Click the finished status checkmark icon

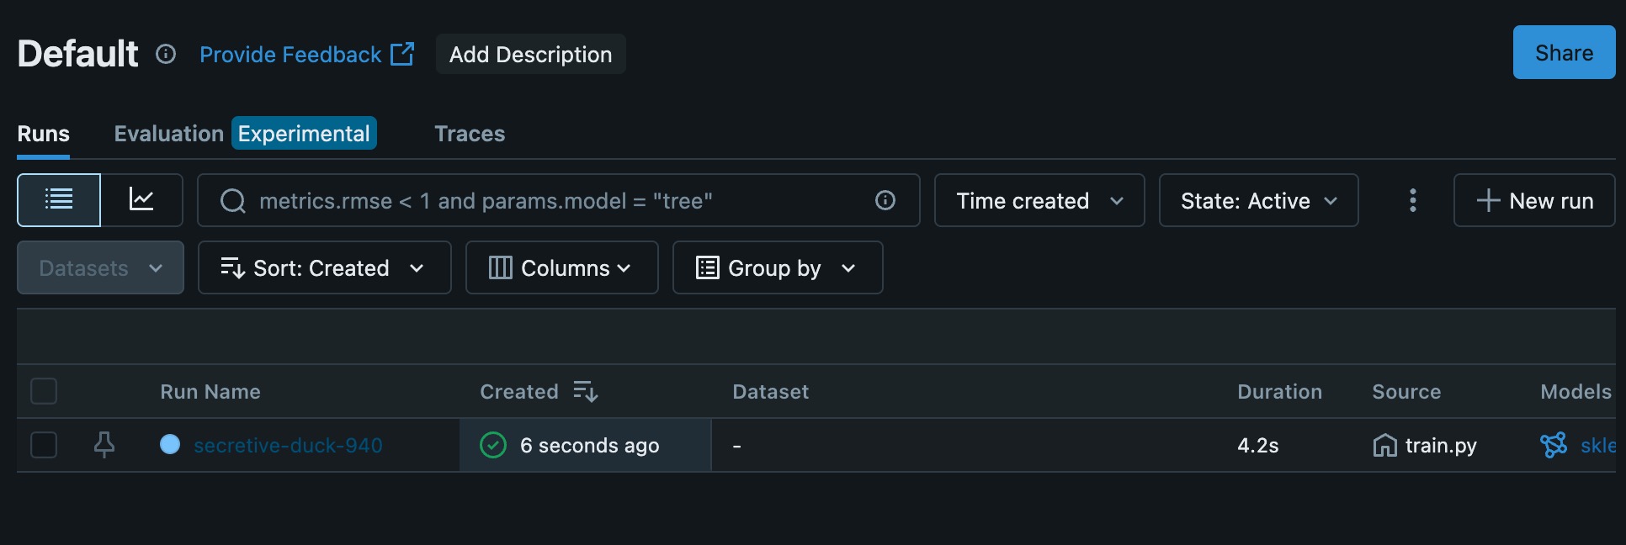tap(493, 445)
